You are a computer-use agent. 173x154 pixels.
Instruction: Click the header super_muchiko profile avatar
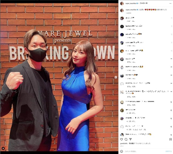[x=122, y=3]
